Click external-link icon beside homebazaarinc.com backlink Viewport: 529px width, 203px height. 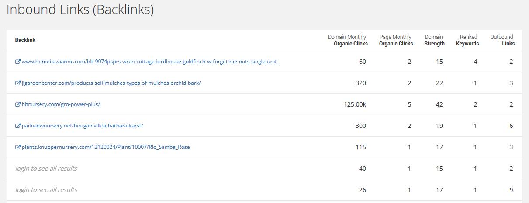pos(17,62)
